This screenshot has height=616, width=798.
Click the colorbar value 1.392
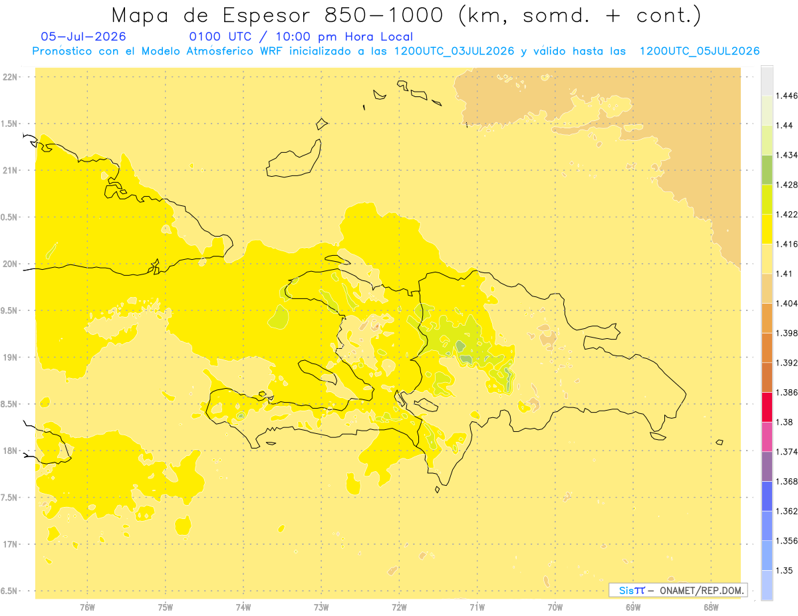pos(787,363)
